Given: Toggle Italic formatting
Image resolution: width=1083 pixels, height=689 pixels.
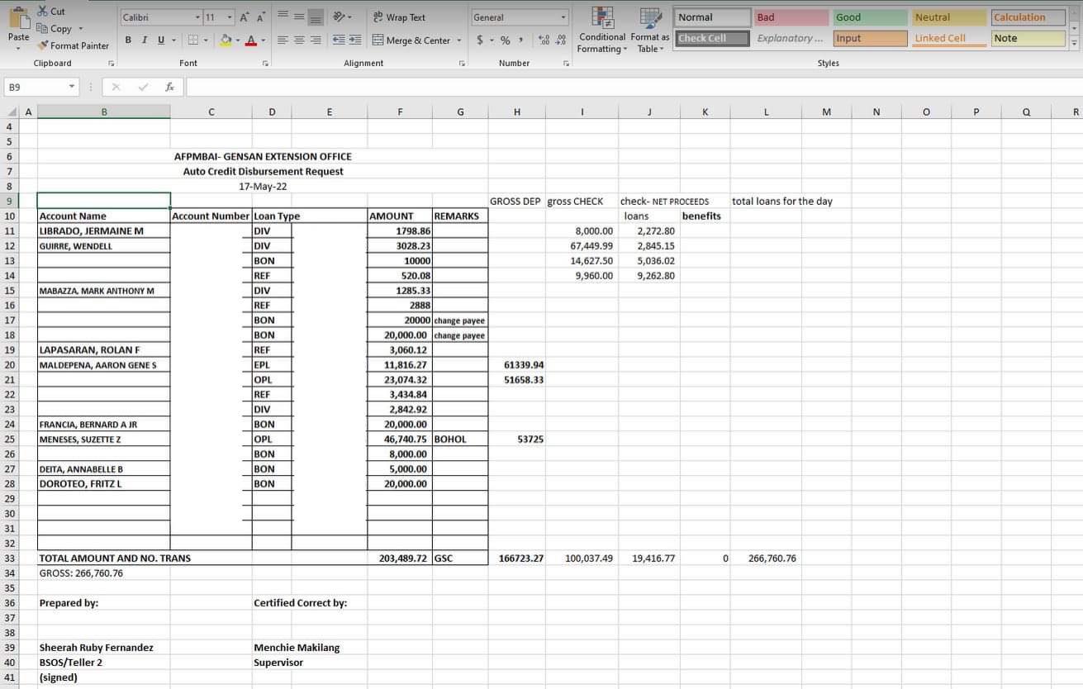Looking at the screenshot, I should click(x=145, y=40).
